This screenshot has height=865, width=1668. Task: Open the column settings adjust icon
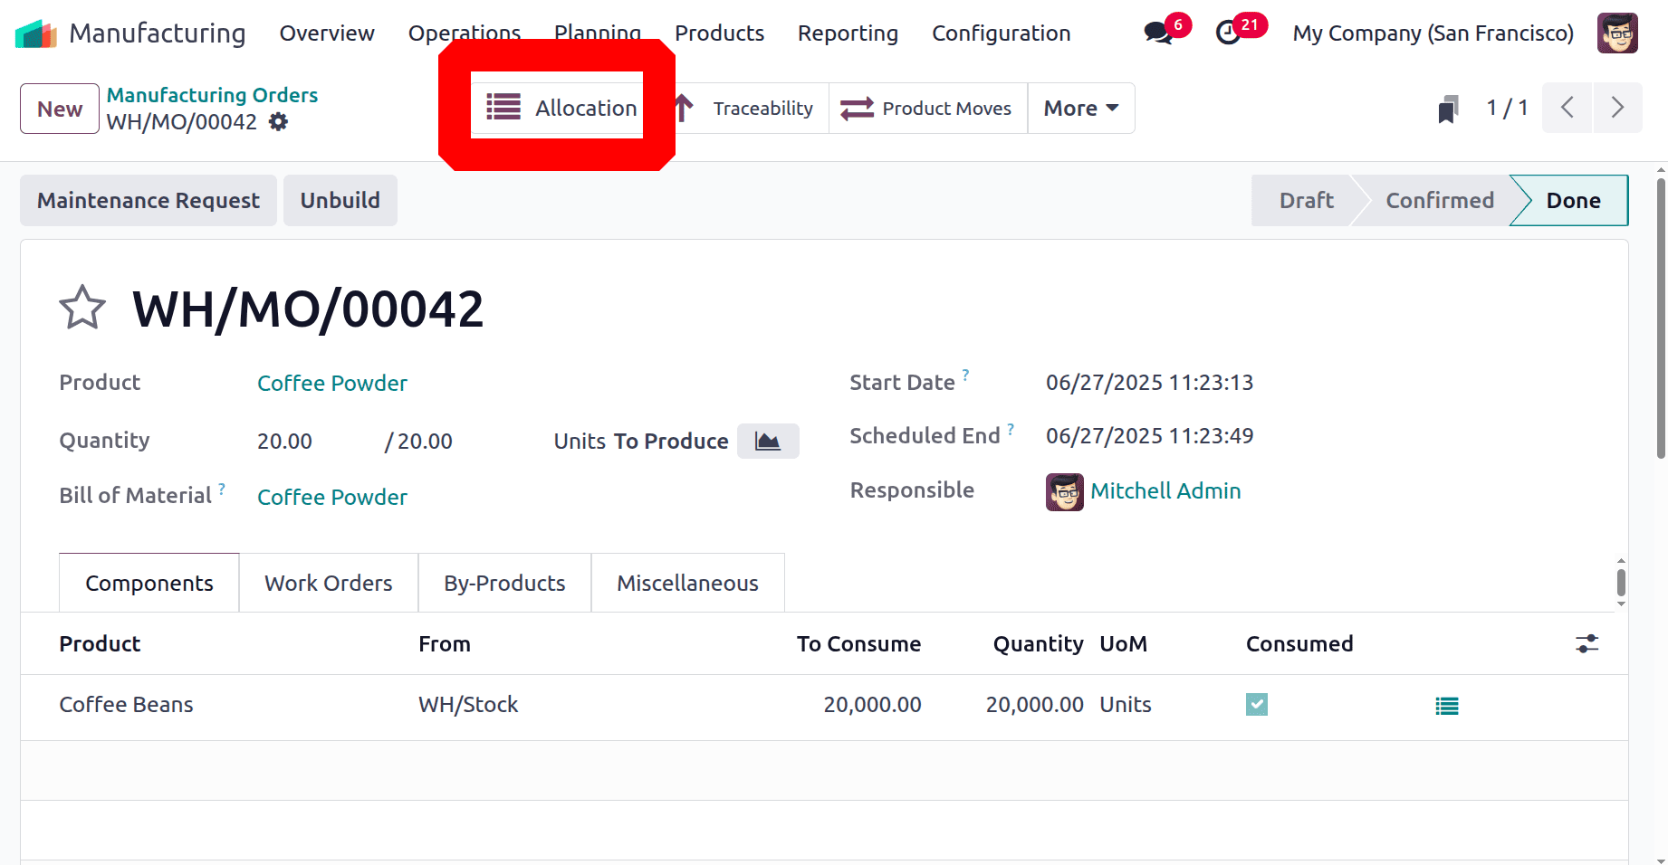click(1587, 643)
